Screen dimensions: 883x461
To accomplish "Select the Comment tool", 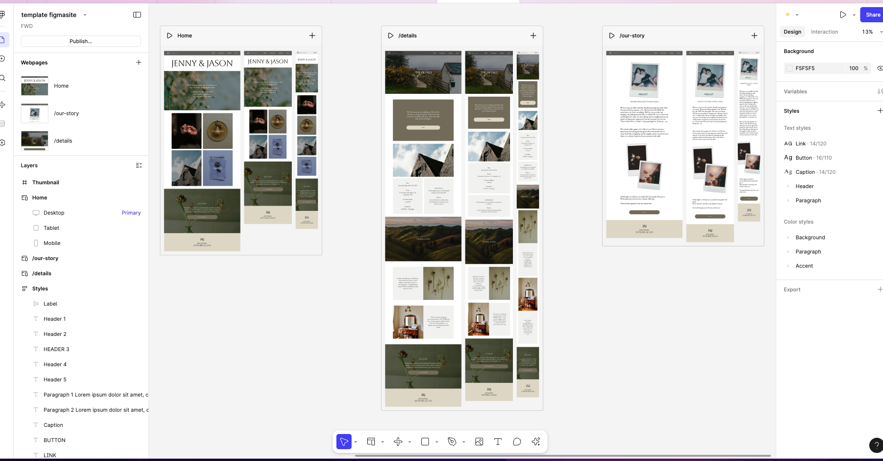I will (x=517, y=442).
